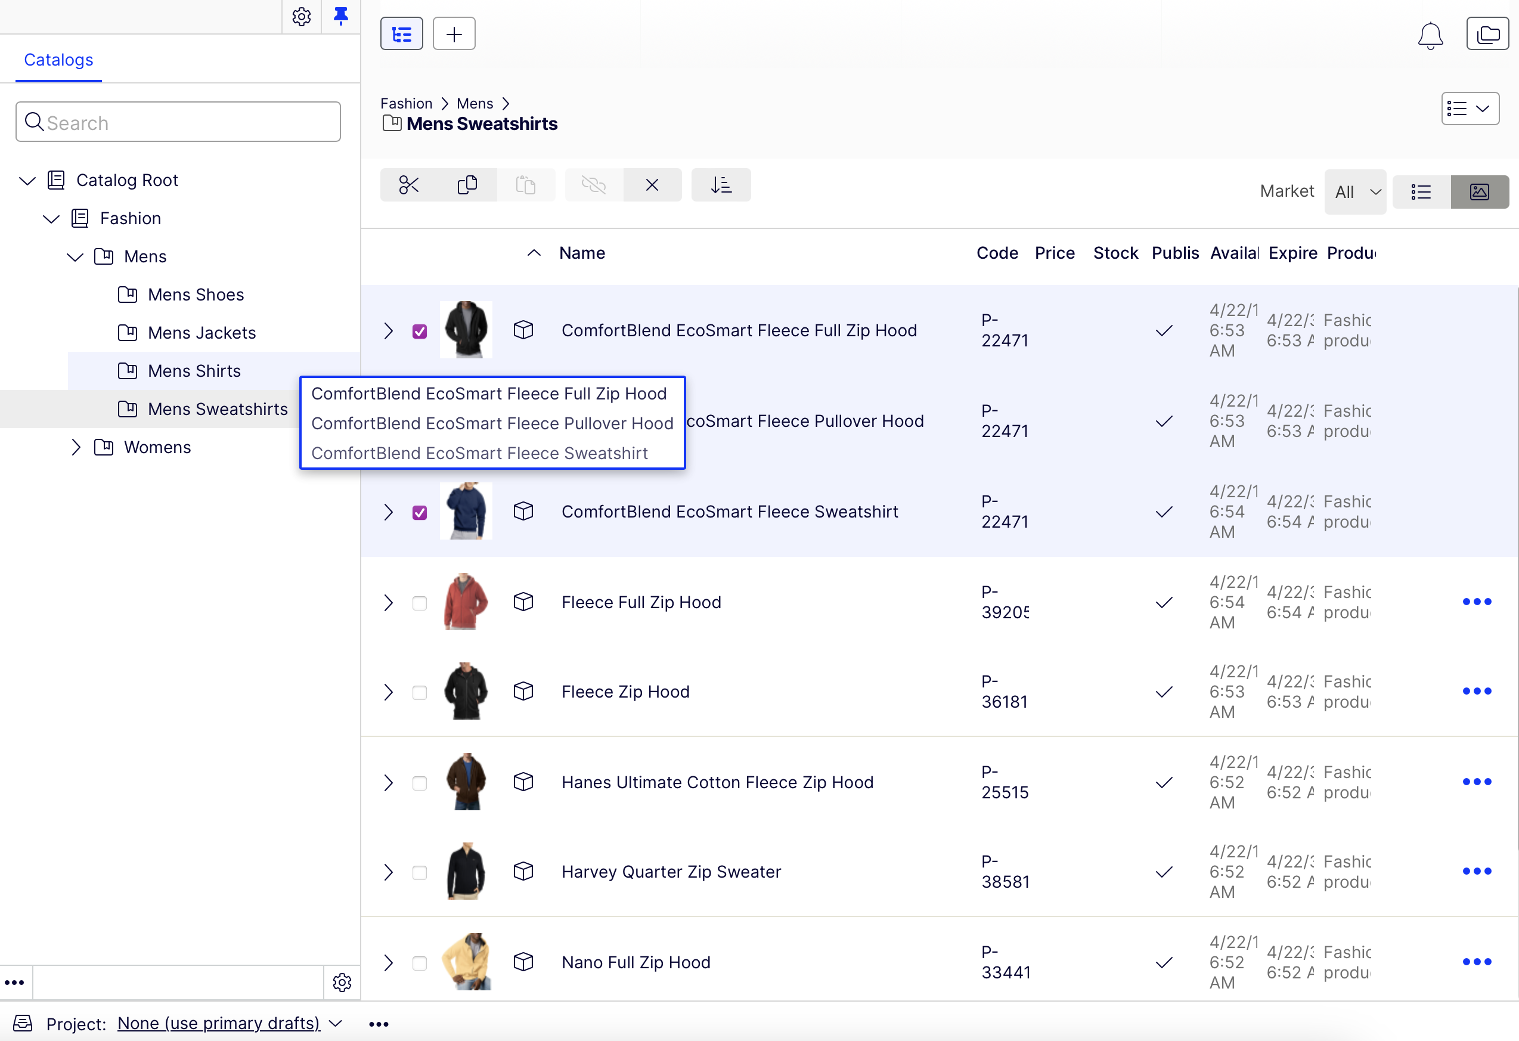Viewport: 1519px width, 1041px height.
Task: Expand the Womens folder
Action: click(x=75, y=447)
